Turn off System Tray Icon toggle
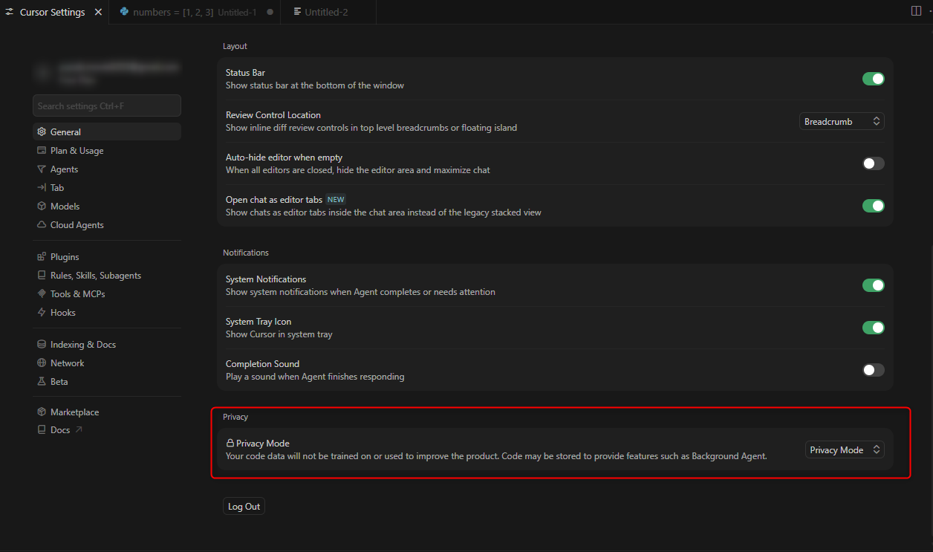This screenshot has width=933, height=552. tap(873, 328)
